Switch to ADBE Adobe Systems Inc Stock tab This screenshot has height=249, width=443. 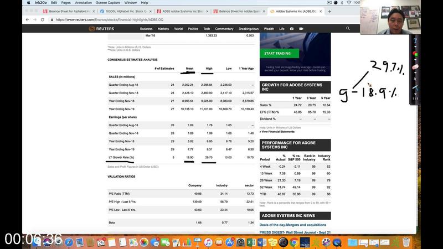point(183,12)
